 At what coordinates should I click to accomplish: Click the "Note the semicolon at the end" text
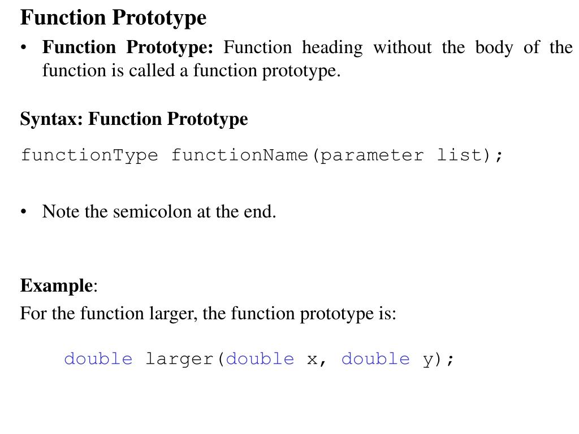click(159, 212)
